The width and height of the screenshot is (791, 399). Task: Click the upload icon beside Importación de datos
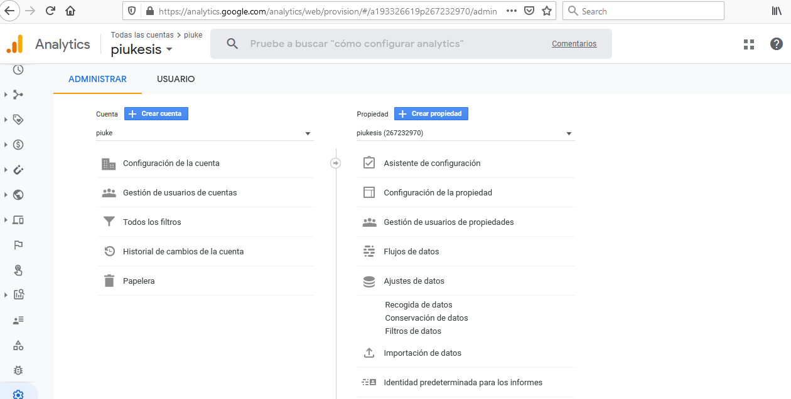(369, 353)
